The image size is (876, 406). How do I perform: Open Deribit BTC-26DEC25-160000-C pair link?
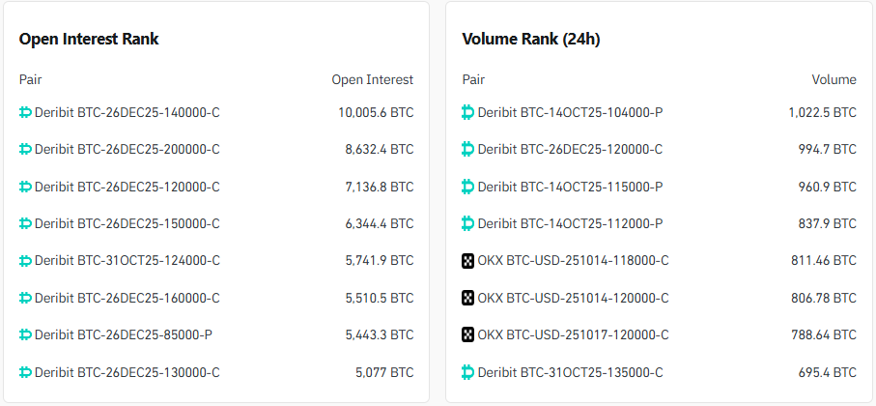tap(127, 298)
